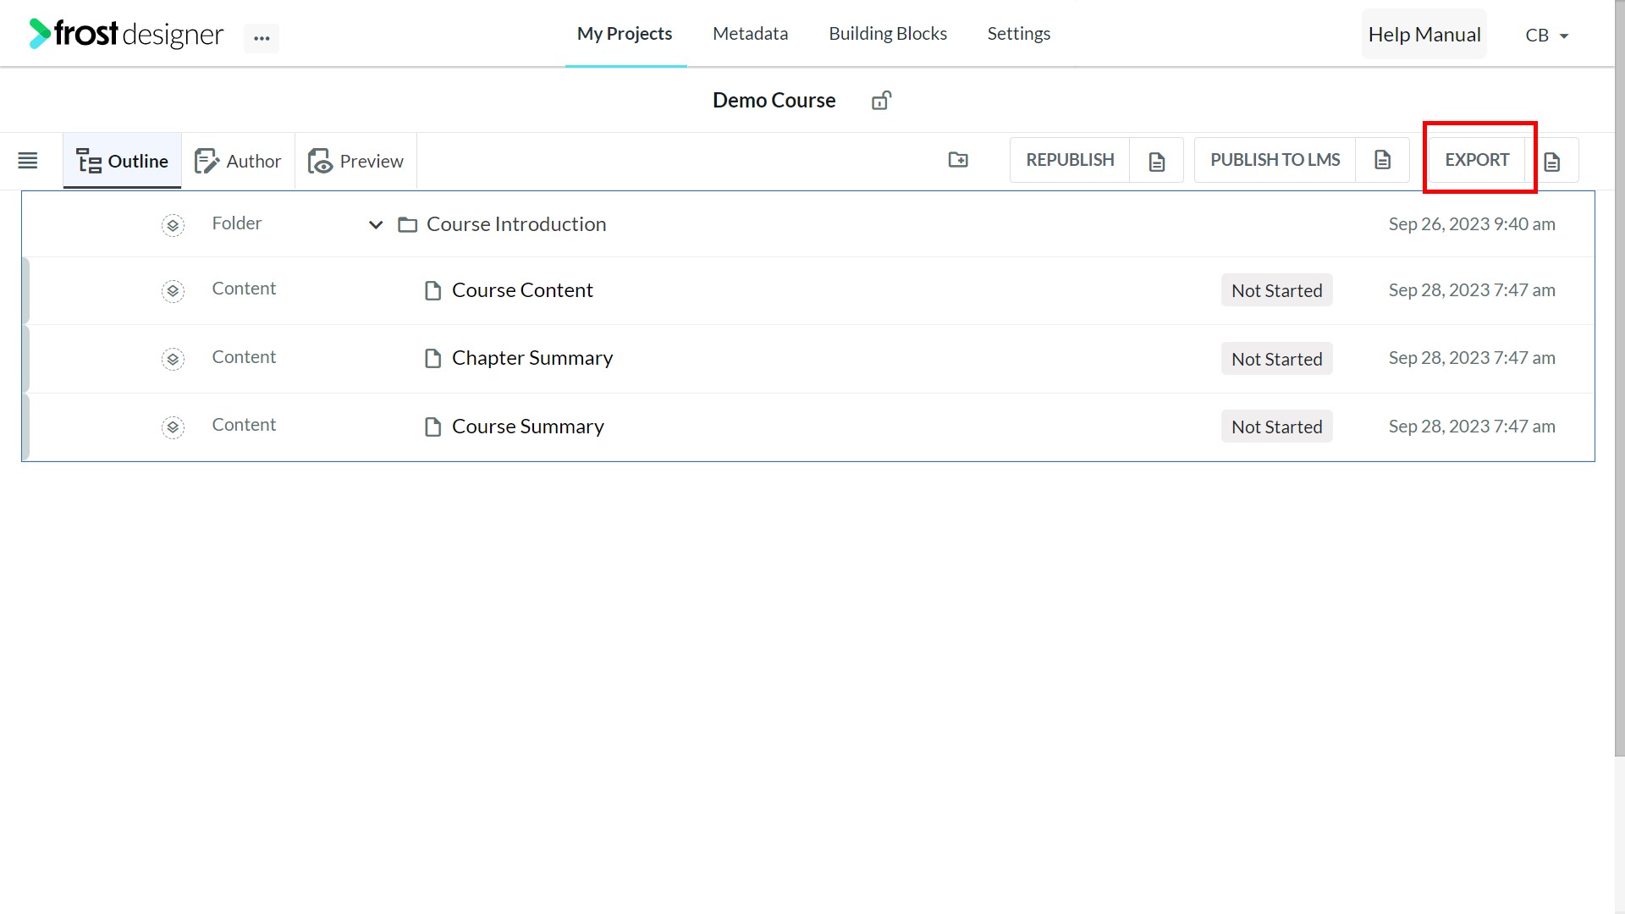1625x914 pixels.
Task: Click the Demo Course title
Action: pos(774,100)
